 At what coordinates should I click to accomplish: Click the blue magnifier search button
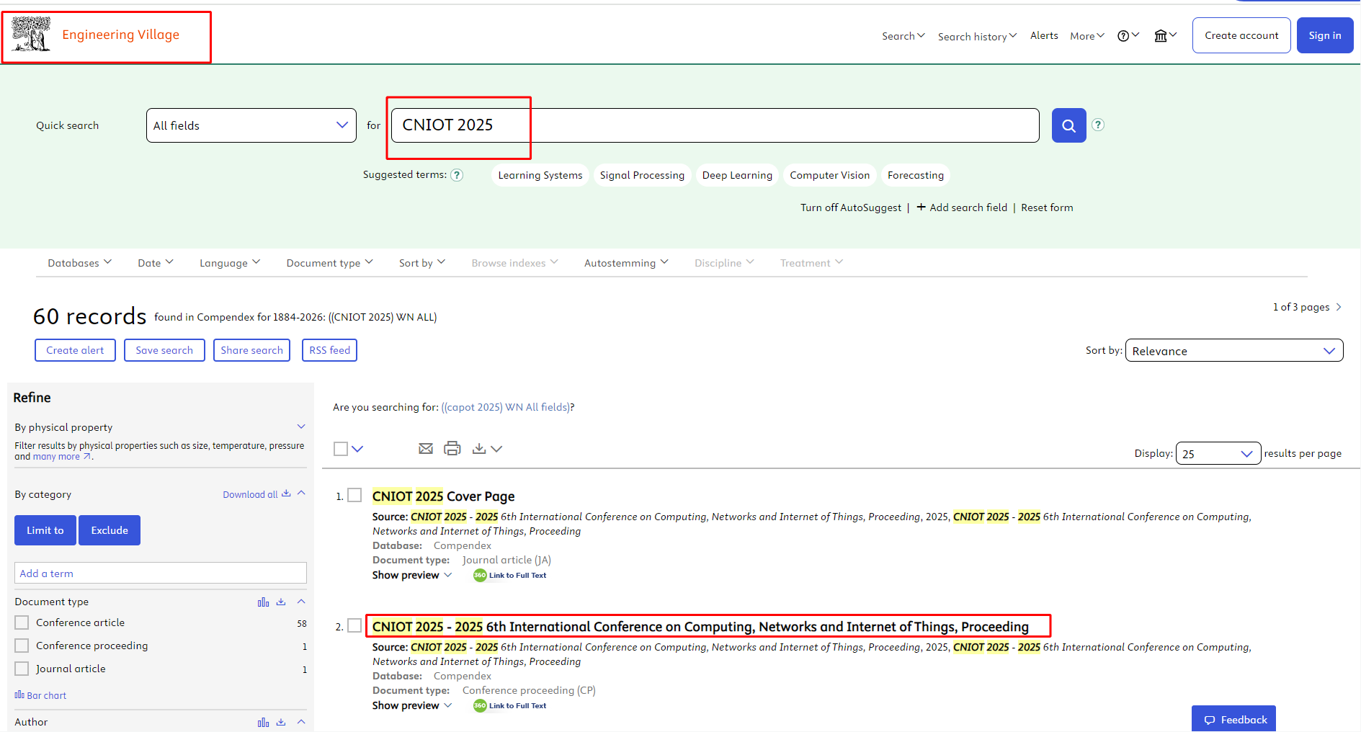1068,125
